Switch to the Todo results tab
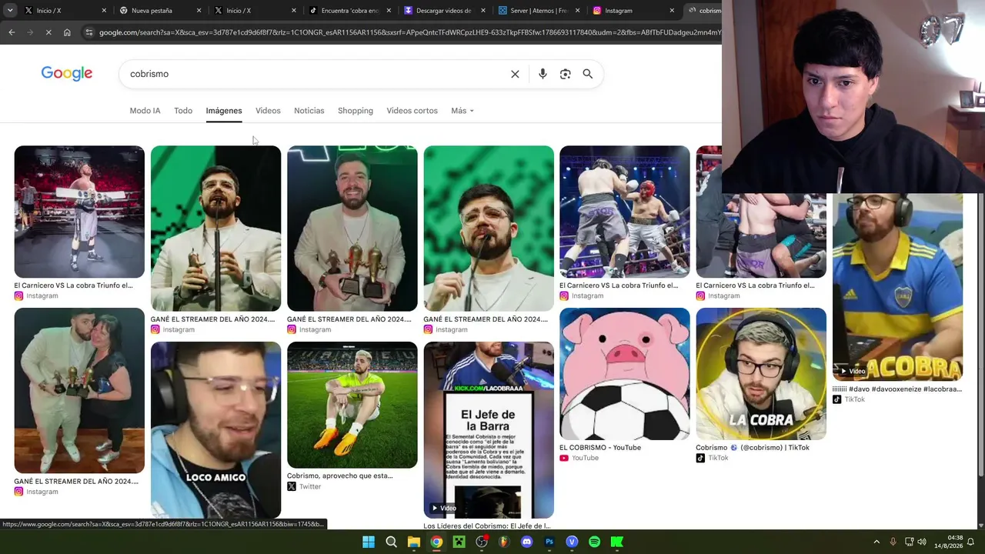The height and width of the screenshot is (554, 985). coord(183,111)
